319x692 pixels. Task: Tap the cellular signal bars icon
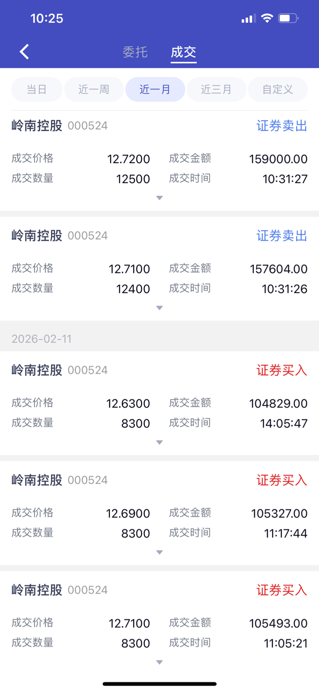coord(248,19)
